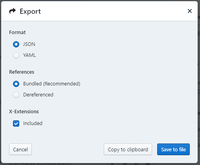The width and height of the screenshot is (200, 165).
Task: Click the YAML label text
Action: point(29,55)
